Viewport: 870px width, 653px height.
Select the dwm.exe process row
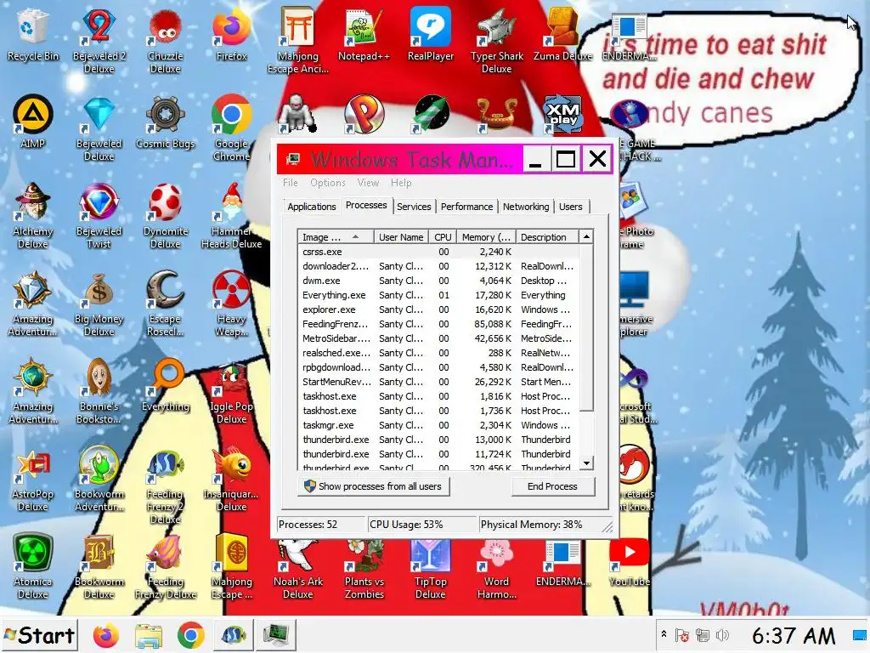[x=438, y=281]
